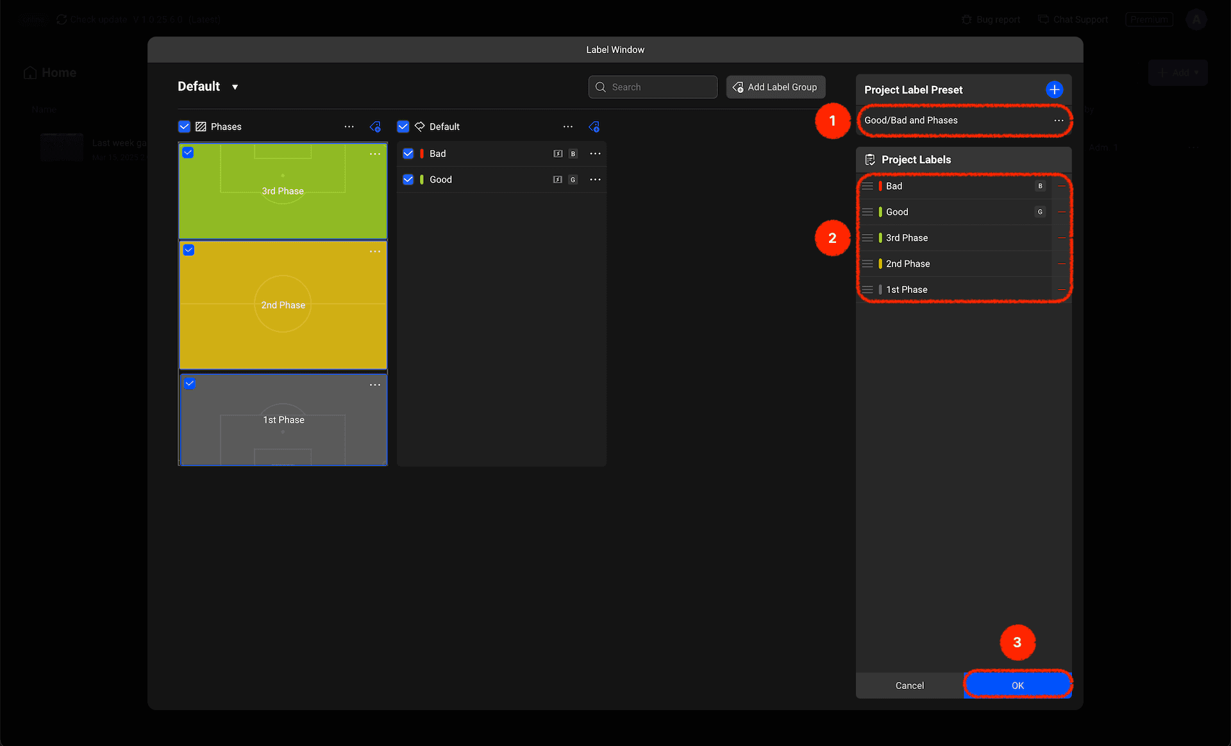Click the shortcut icon on the Bad label row
1231x746 pixels.
pos(558,154)
